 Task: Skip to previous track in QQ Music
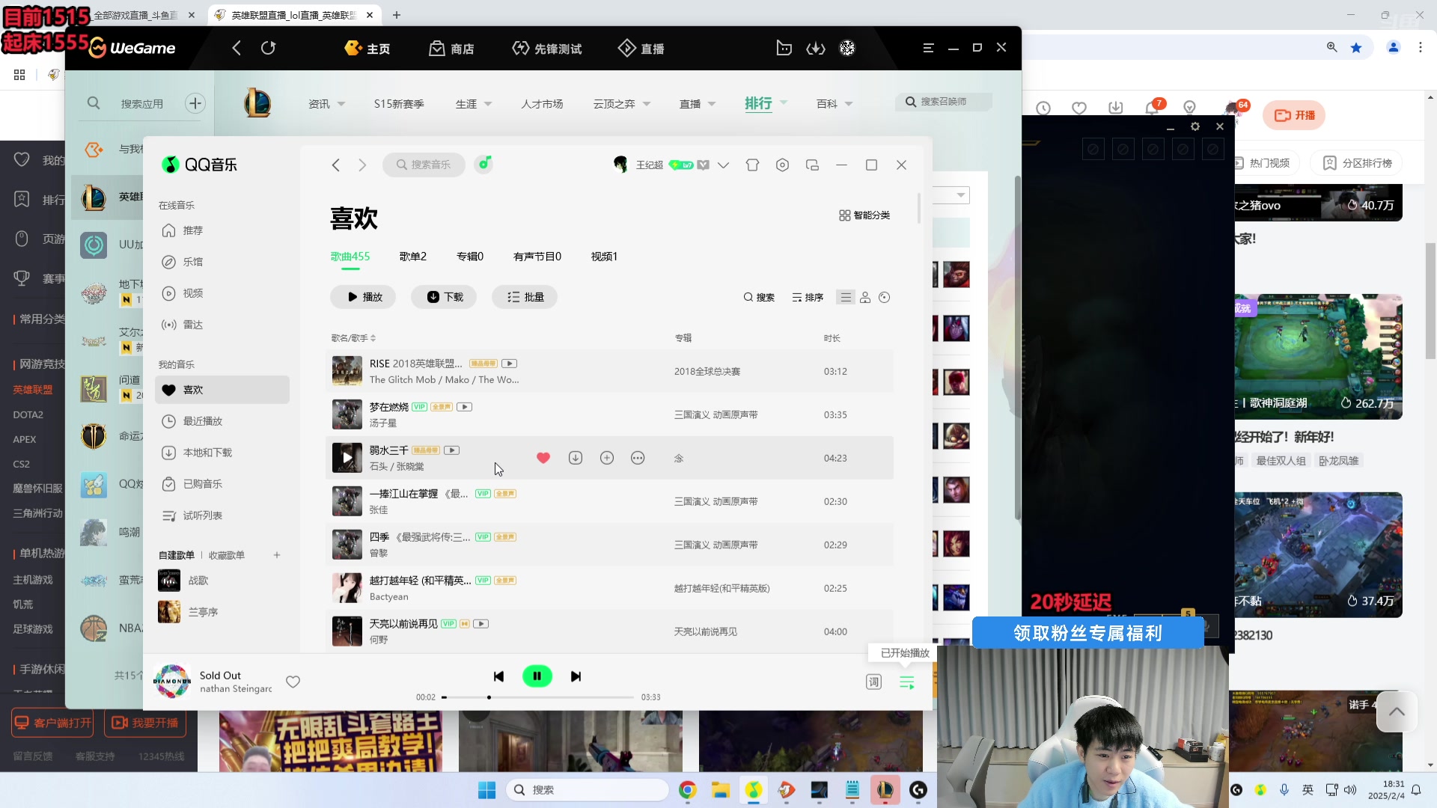[x=498, y=676]
